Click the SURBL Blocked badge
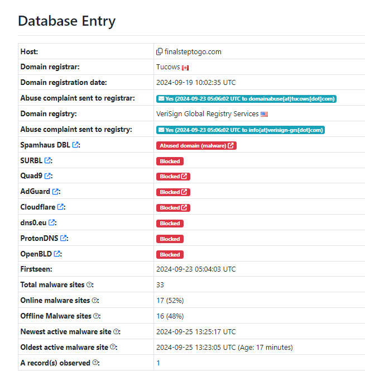365x375 pixels. 170,161
